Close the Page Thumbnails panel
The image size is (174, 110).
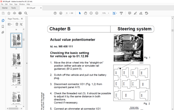tap(22, 19)
